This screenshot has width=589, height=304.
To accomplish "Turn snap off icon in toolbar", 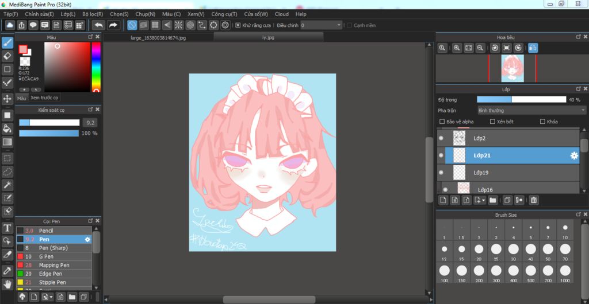I will tap(132, 25).
